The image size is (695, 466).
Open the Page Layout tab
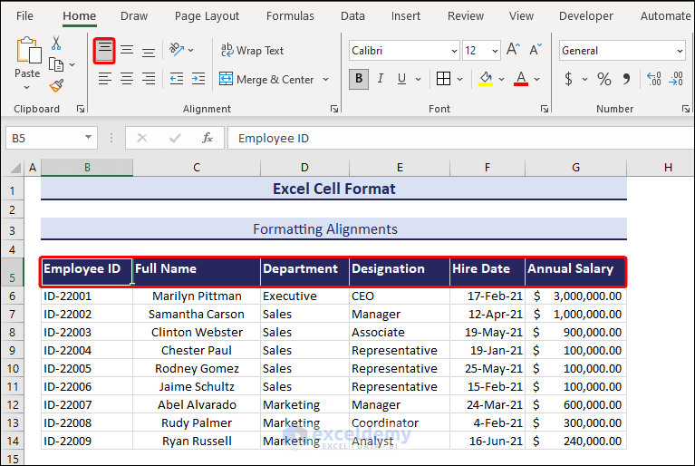click(x=207, y=15)
